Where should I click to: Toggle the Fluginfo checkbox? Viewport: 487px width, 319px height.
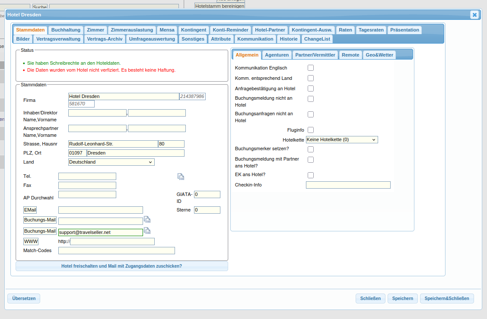pos(310,130)
